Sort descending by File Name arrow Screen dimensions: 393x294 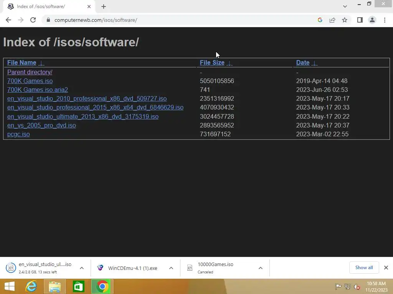(41, 63)
